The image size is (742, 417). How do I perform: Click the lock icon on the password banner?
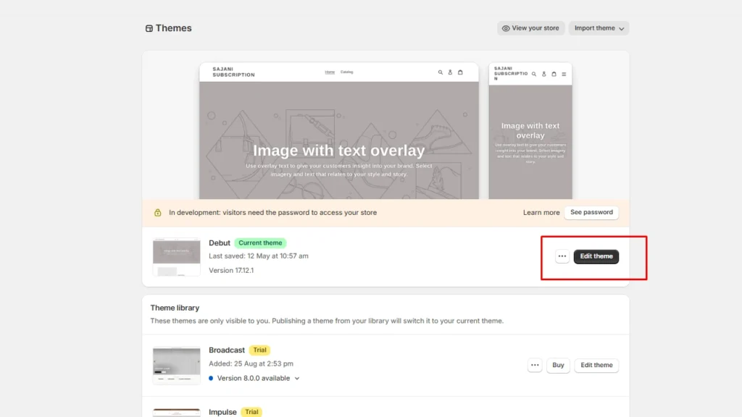(158, 212)
